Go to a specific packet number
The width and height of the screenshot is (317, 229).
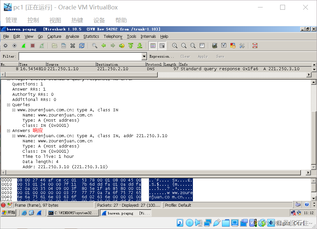coord(122,46)
